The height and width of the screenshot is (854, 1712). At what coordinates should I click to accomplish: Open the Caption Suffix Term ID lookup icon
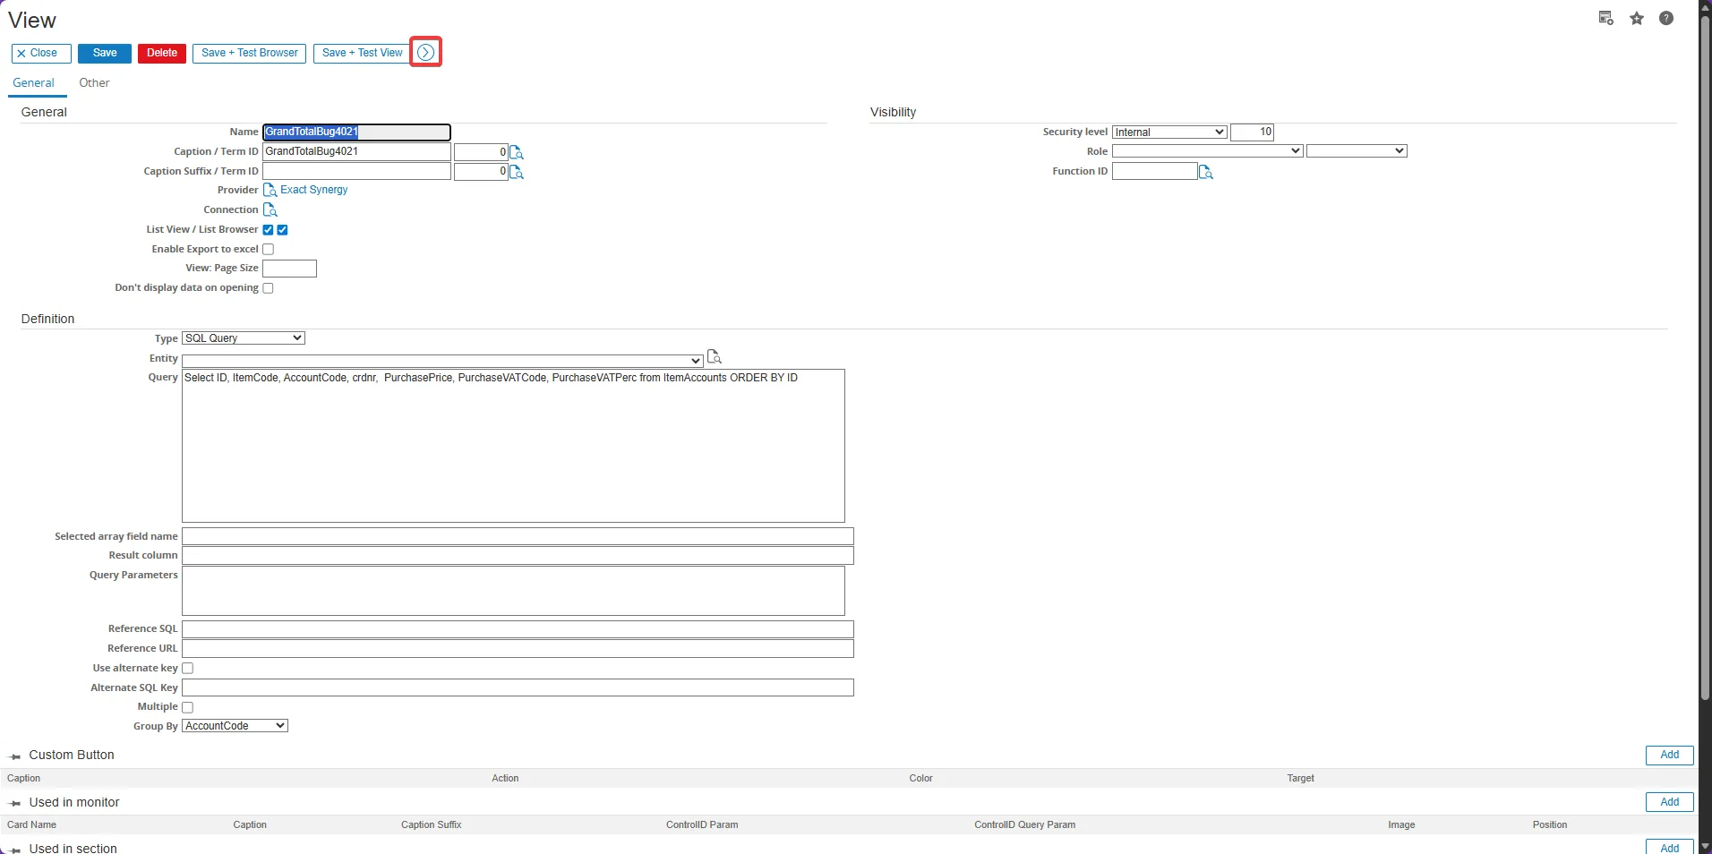tap(517, 172)
